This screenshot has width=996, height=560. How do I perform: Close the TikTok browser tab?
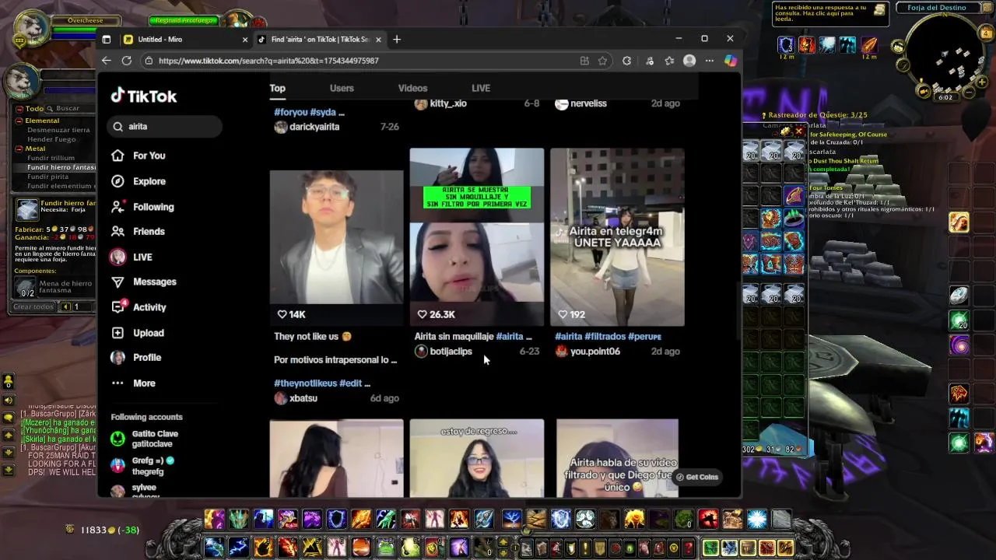[x=379, y=39]
